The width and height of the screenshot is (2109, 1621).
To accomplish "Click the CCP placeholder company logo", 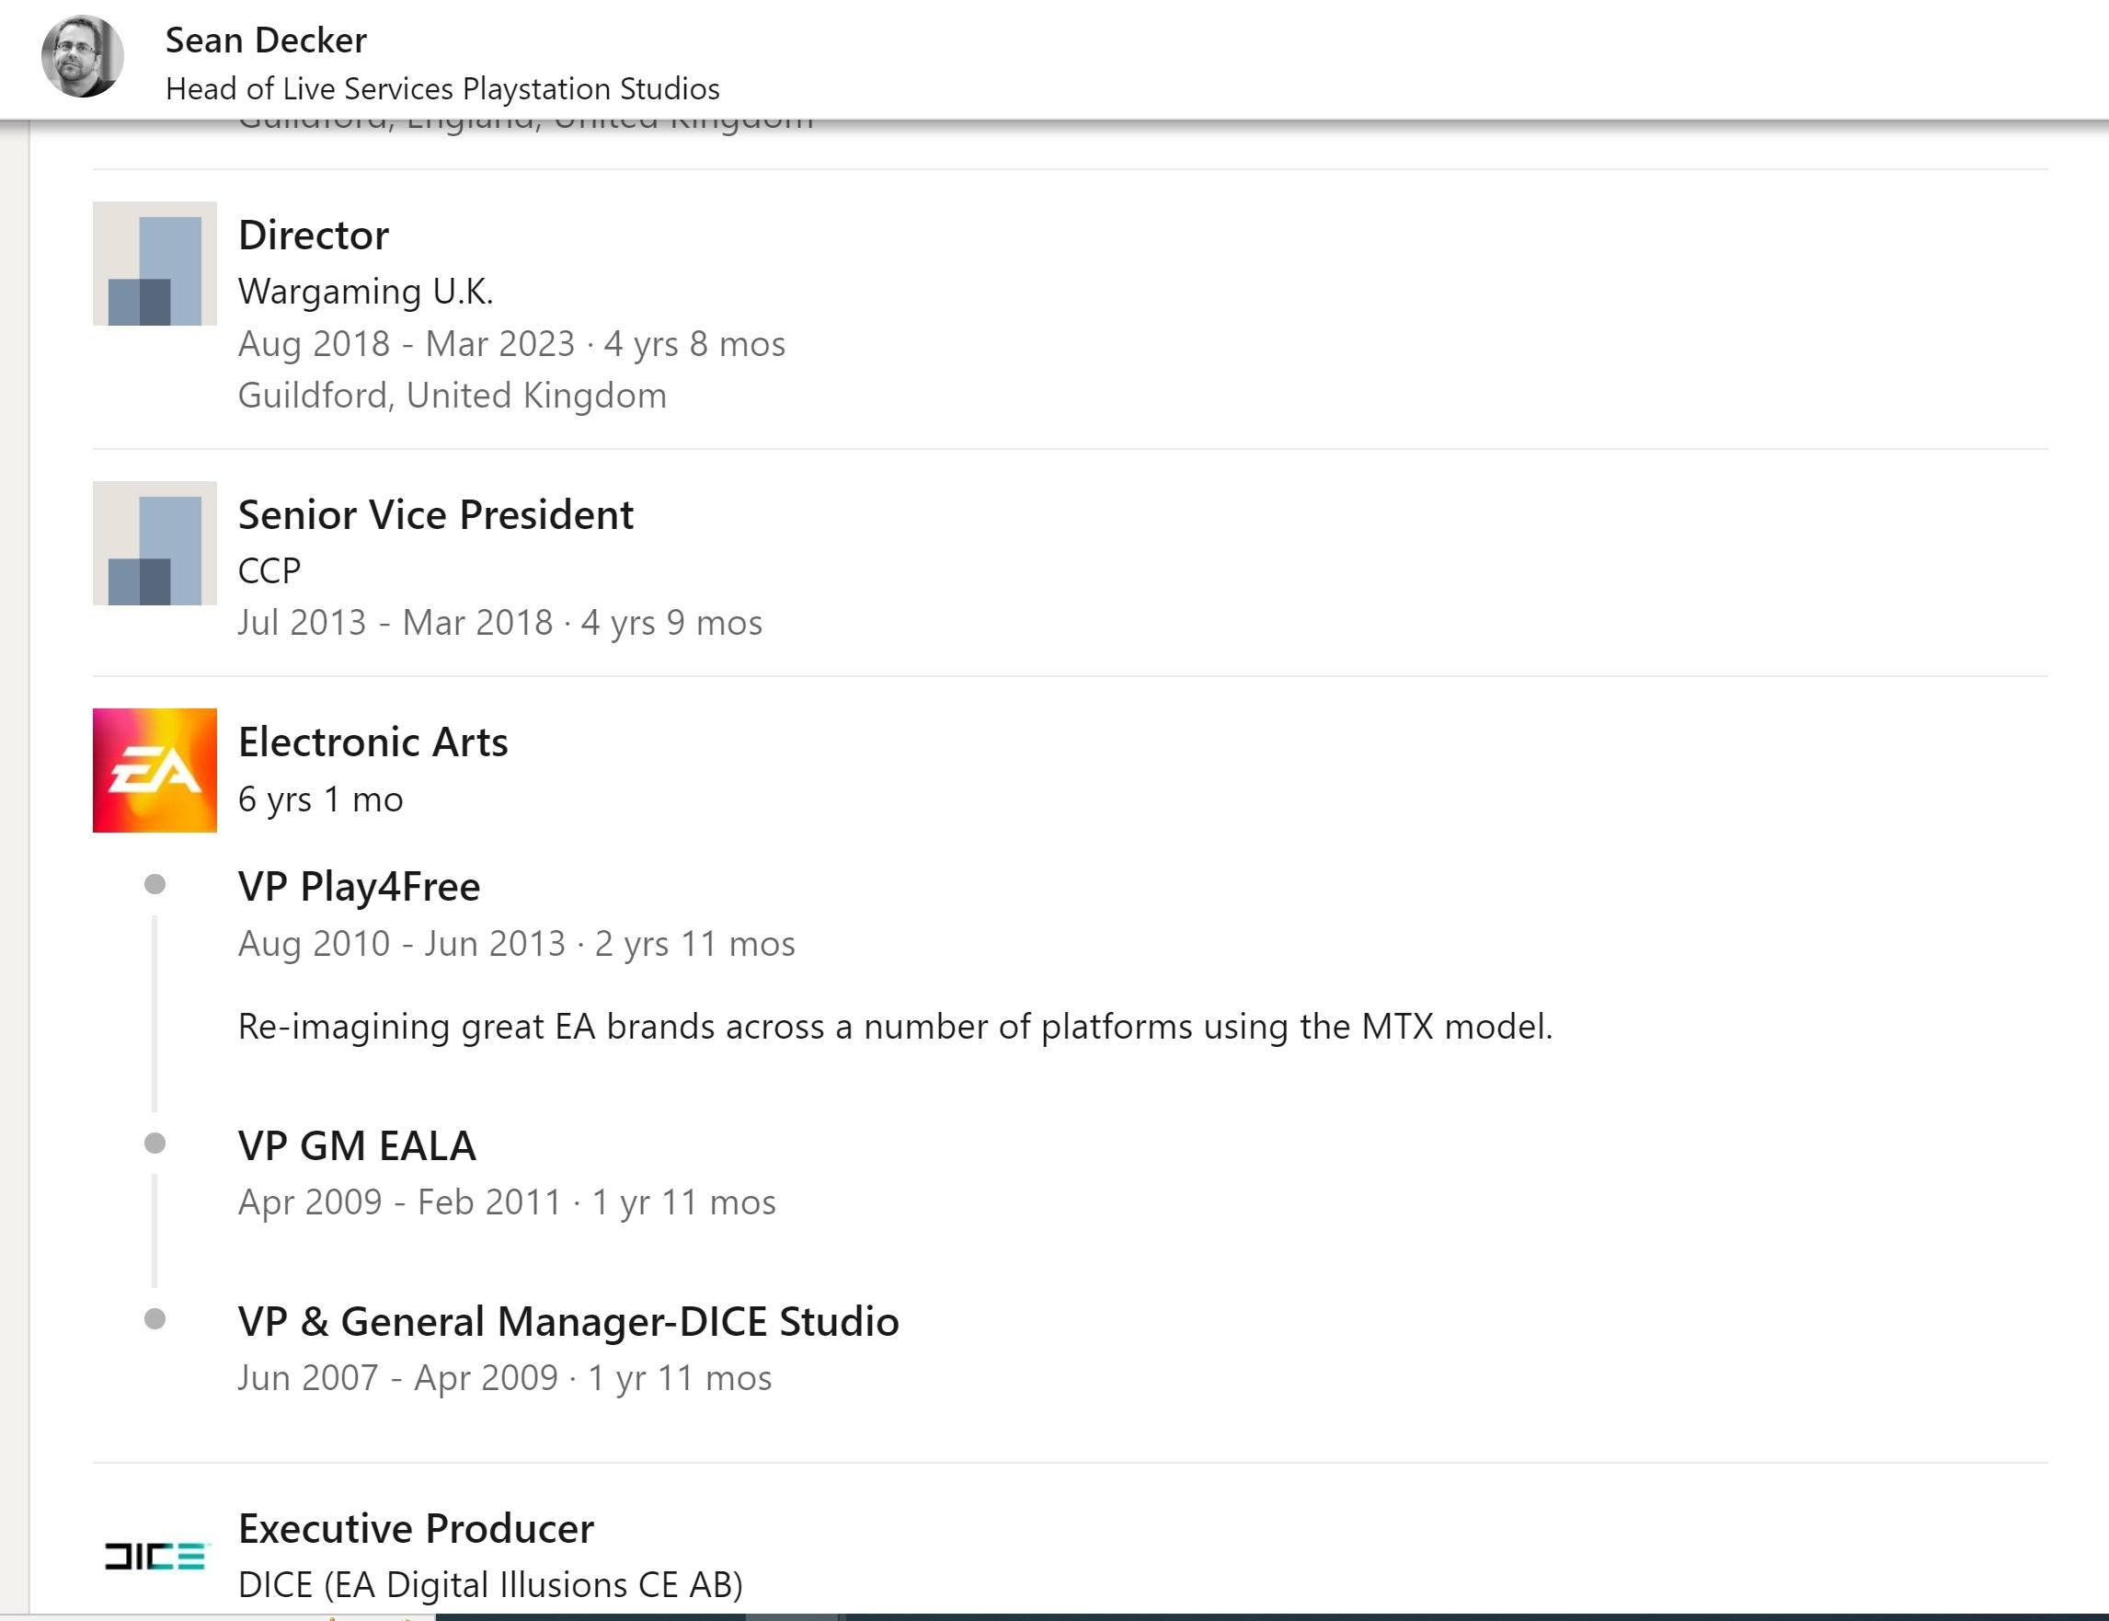I will 155,543.
